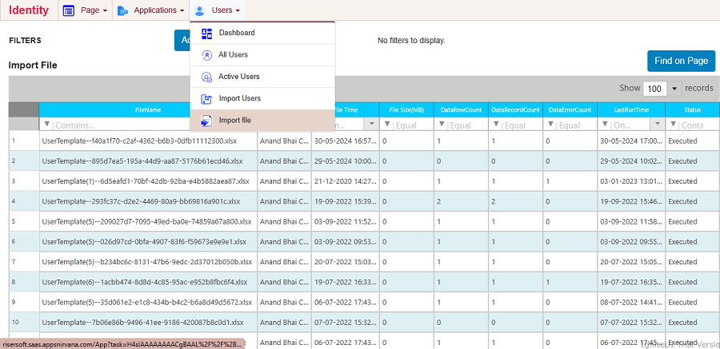Click the All Users icon
Viewport: 720px width, 349px height.
206,55
